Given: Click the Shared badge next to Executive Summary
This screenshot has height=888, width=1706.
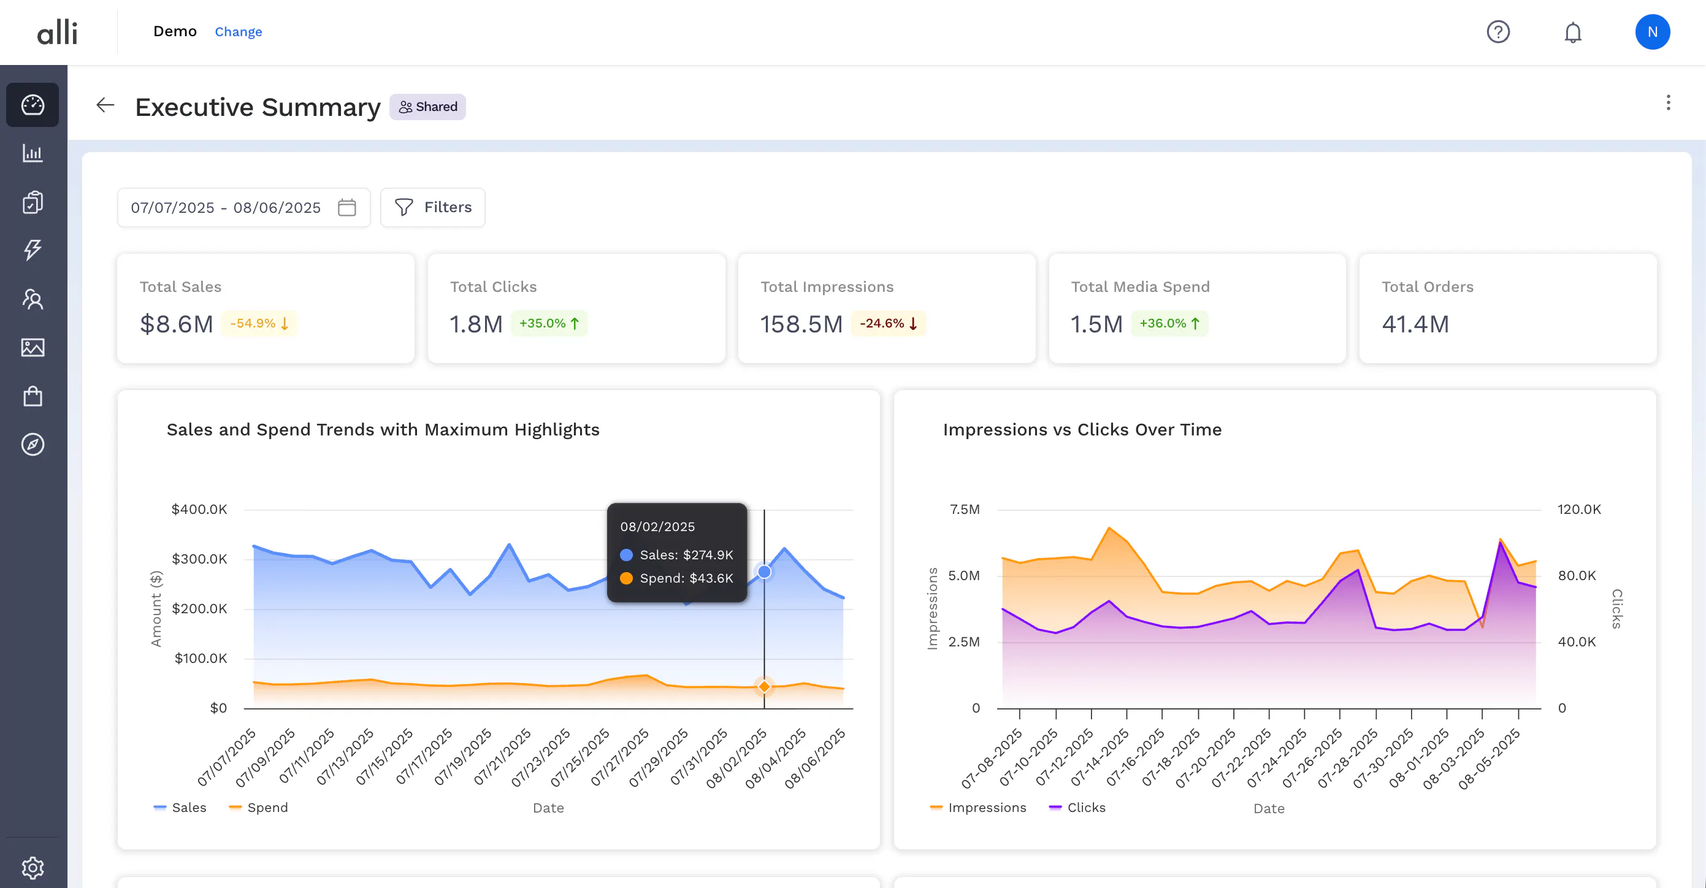Looking at the screenshot, I should (x=427, y=107).
